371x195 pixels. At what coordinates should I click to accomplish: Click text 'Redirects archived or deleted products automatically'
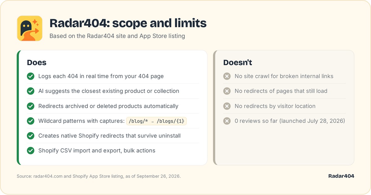tap(108, 106)
